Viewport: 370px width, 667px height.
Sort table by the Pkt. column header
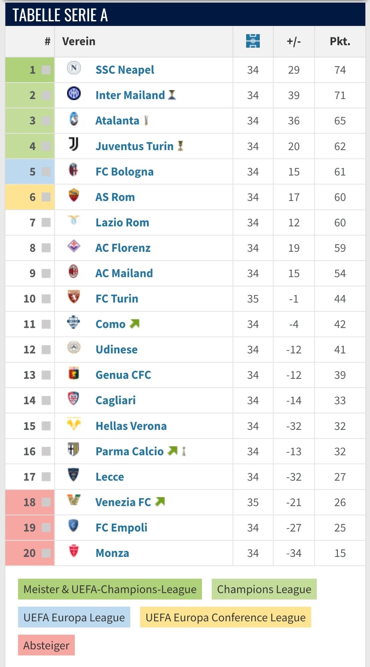340,41
